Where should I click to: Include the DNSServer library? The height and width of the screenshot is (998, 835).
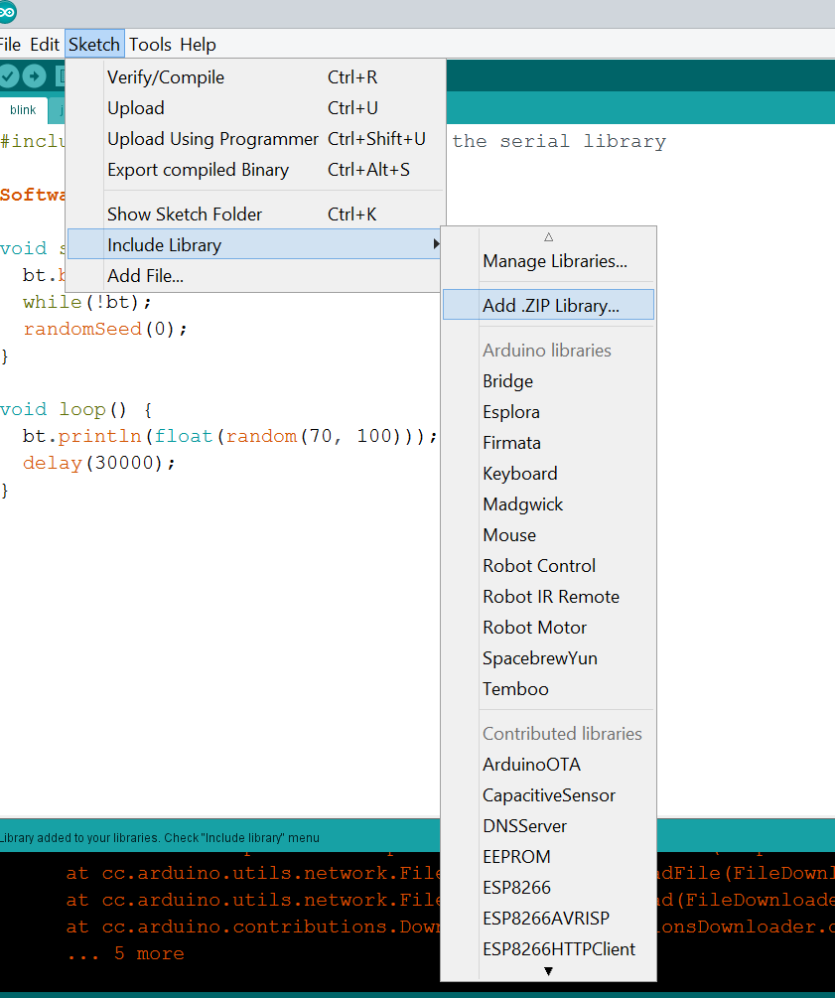tap(549, 826)
